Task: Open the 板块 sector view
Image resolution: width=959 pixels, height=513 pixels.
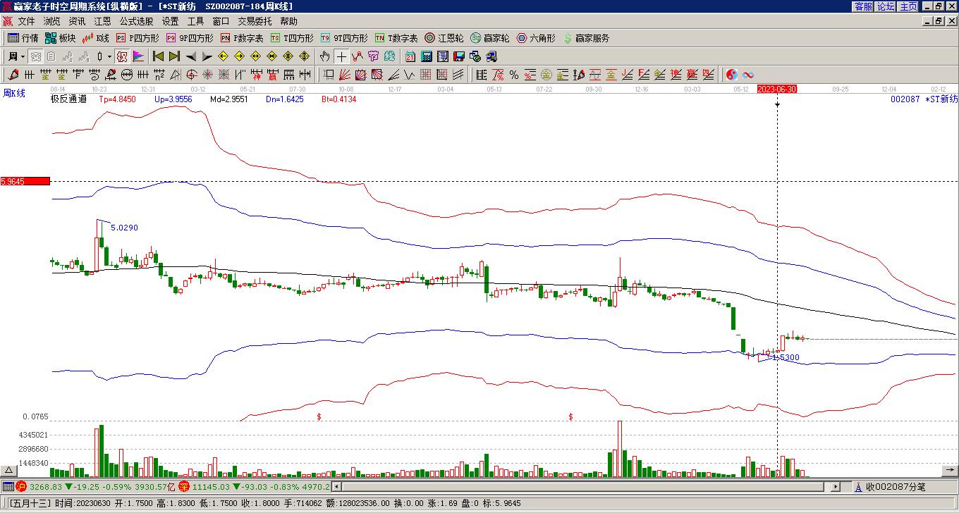Action: (x=60, y=38)
